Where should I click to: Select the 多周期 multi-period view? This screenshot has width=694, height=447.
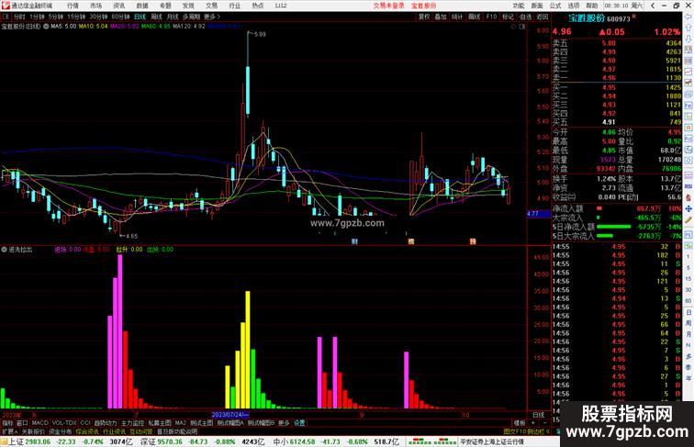coord(191,17)
